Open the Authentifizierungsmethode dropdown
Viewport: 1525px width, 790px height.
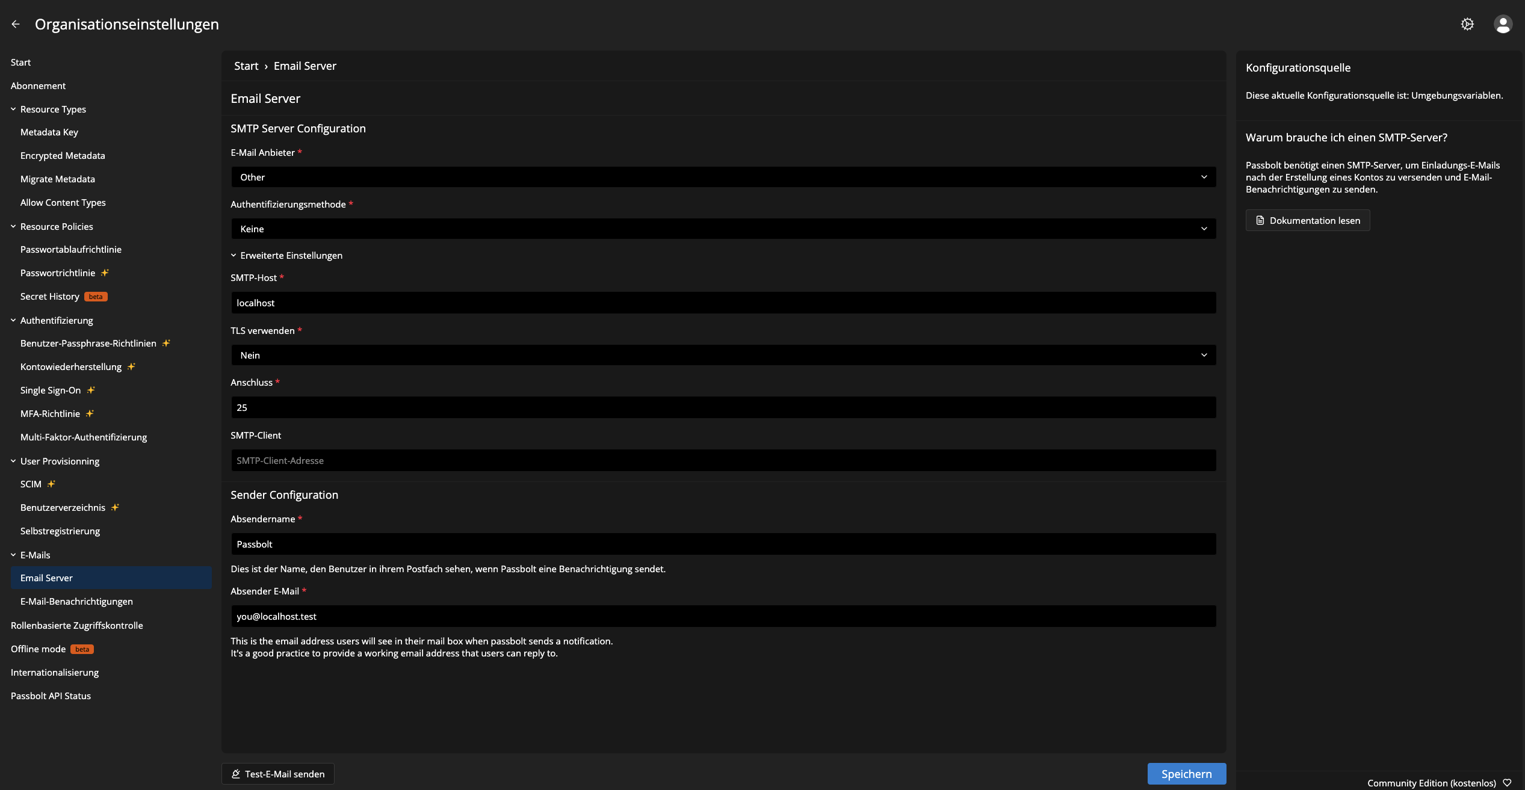tap(723, 229)
